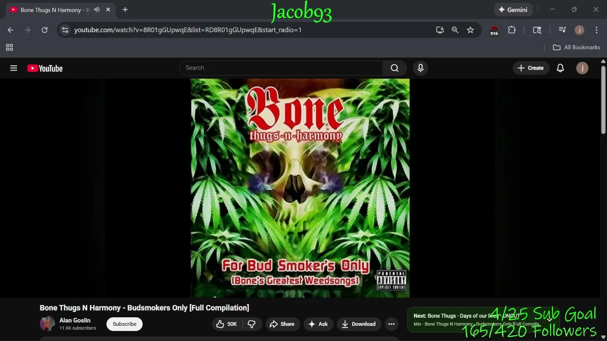This screenshot has width=607, height=341.
Task: Expand the Mix playlist panel chevron
Action: (x=550, y=319)
